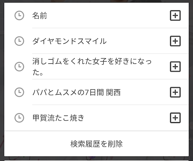
Task: Tap the plus icon for 消しゴムをくれた女子を好きになった。
Action: pos(175,66)
